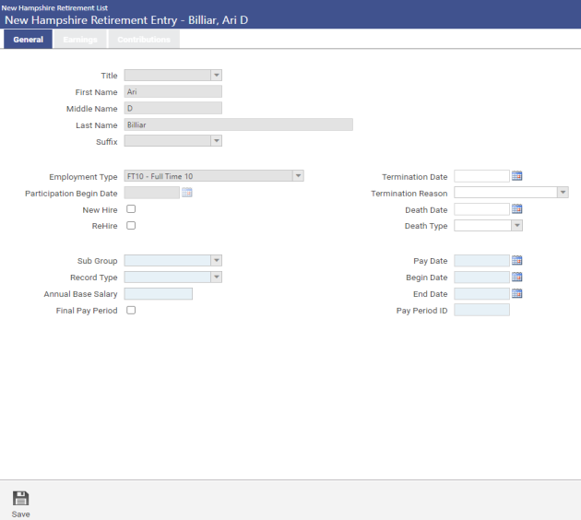The width and height of the screenshot is (581, 520).
Task: Expand the Termination Reason dropdown
Action: coord(562,193)
